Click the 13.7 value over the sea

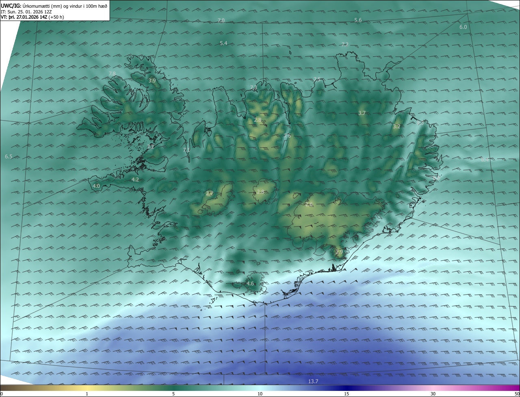tap(313, 381)
